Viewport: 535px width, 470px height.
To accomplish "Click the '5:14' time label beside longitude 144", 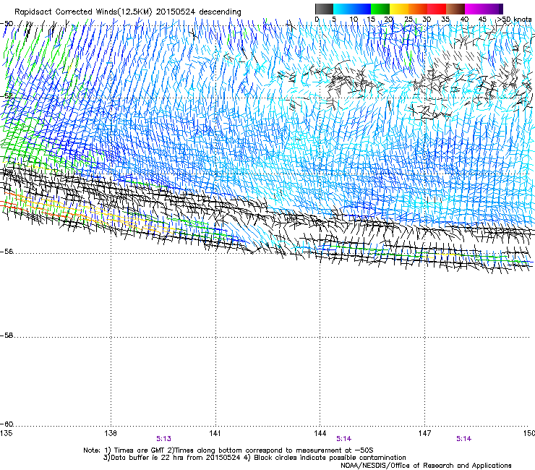I will 343,439.
